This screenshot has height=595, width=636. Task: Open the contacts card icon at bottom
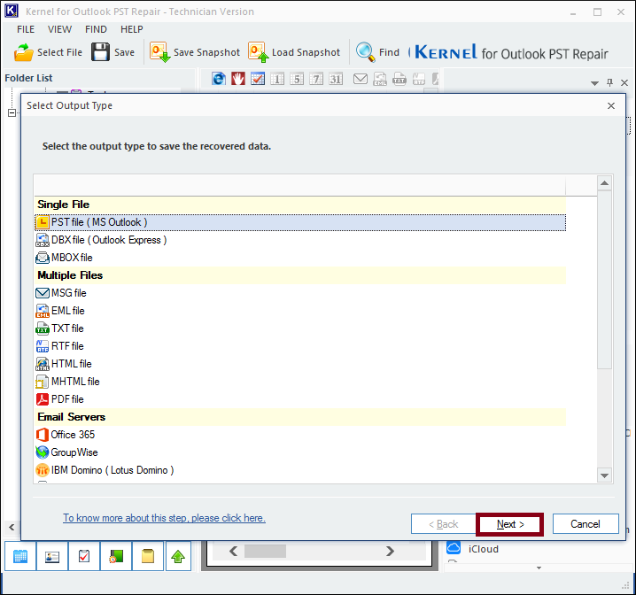[x=52, y=557]
